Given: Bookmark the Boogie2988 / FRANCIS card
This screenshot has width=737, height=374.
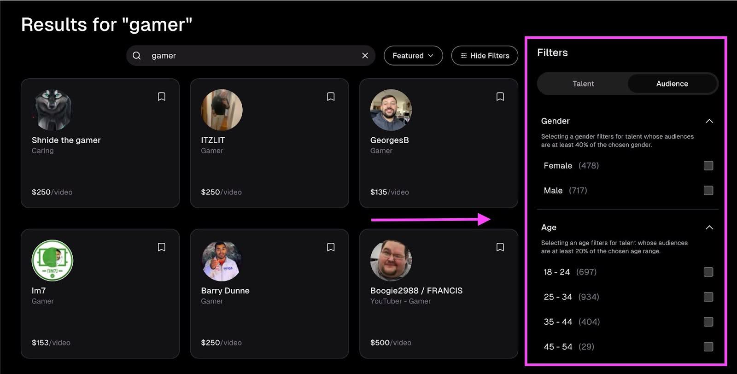Looking at the screenshot, I should point(500,247).
